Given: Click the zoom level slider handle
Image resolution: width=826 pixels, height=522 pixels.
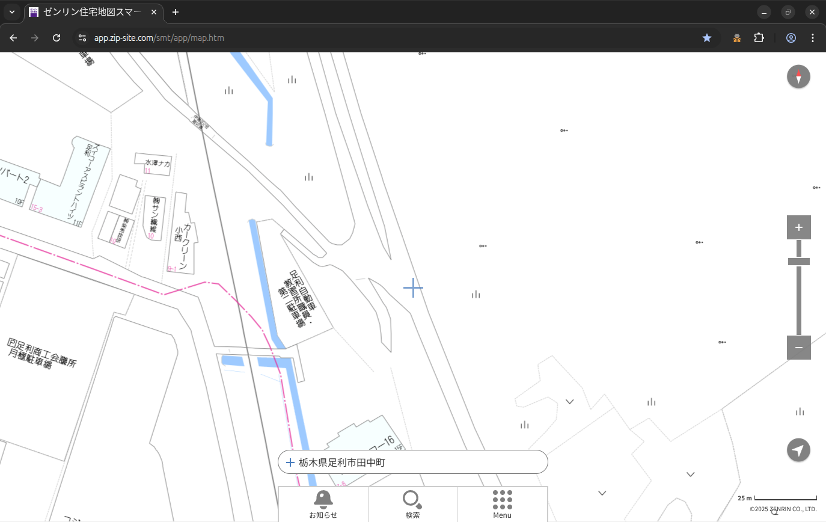Looking at the screenshot, I should point(798,262).
